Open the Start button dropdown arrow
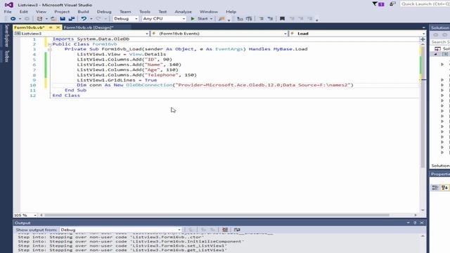 coord(211,19)
